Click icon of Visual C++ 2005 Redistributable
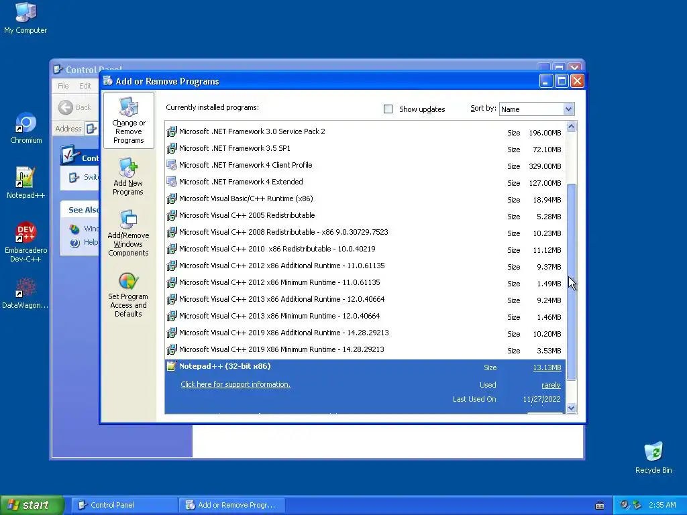687x515 pixels. (x=172, y=215)
